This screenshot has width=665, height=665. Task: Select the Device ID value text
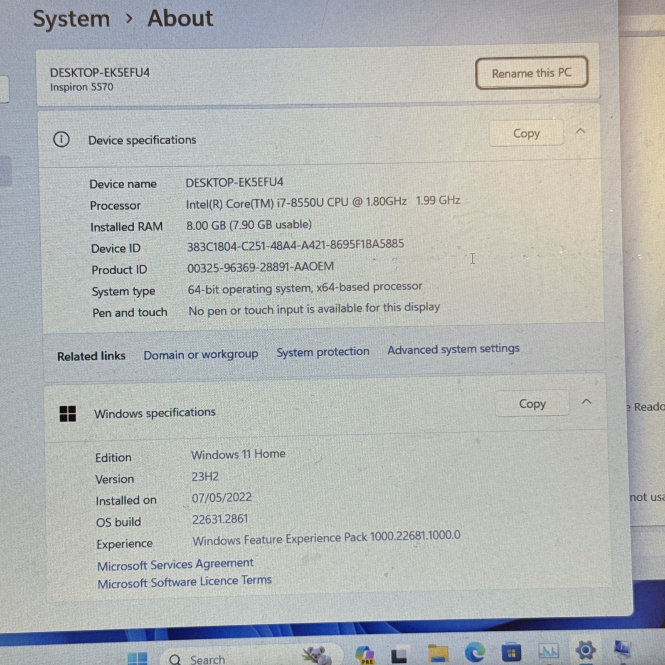[x=295, y=245]
